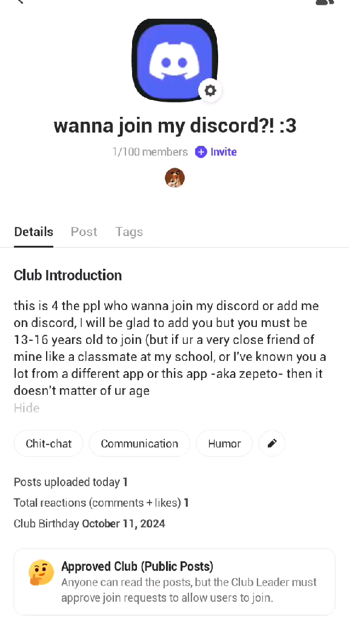349x620 pixels.
Task: Select the Communication tag
Action: pyautogui.click(x=140, y=443)
